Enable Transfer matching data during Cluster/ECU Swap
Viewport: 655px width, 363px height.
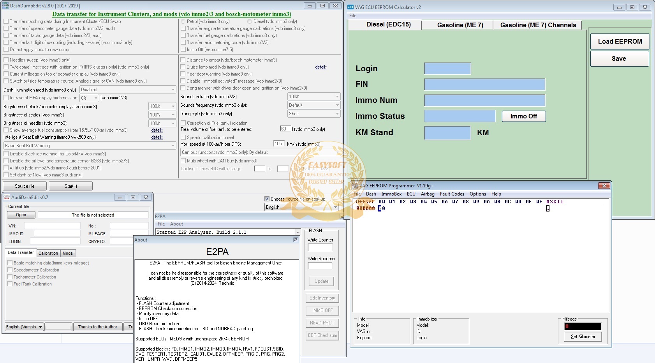click(6, 21)
